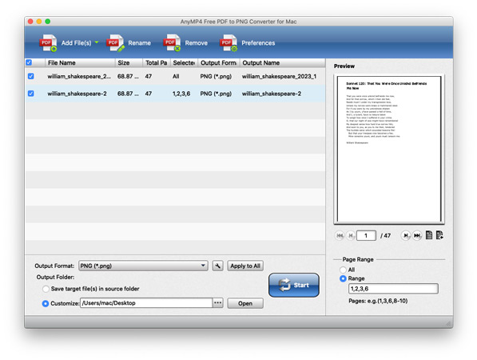Image resolution: width=477 pixels, height=360 pixels.
Task: Open Preferences via its PDF gear icon
Action: 229,43
